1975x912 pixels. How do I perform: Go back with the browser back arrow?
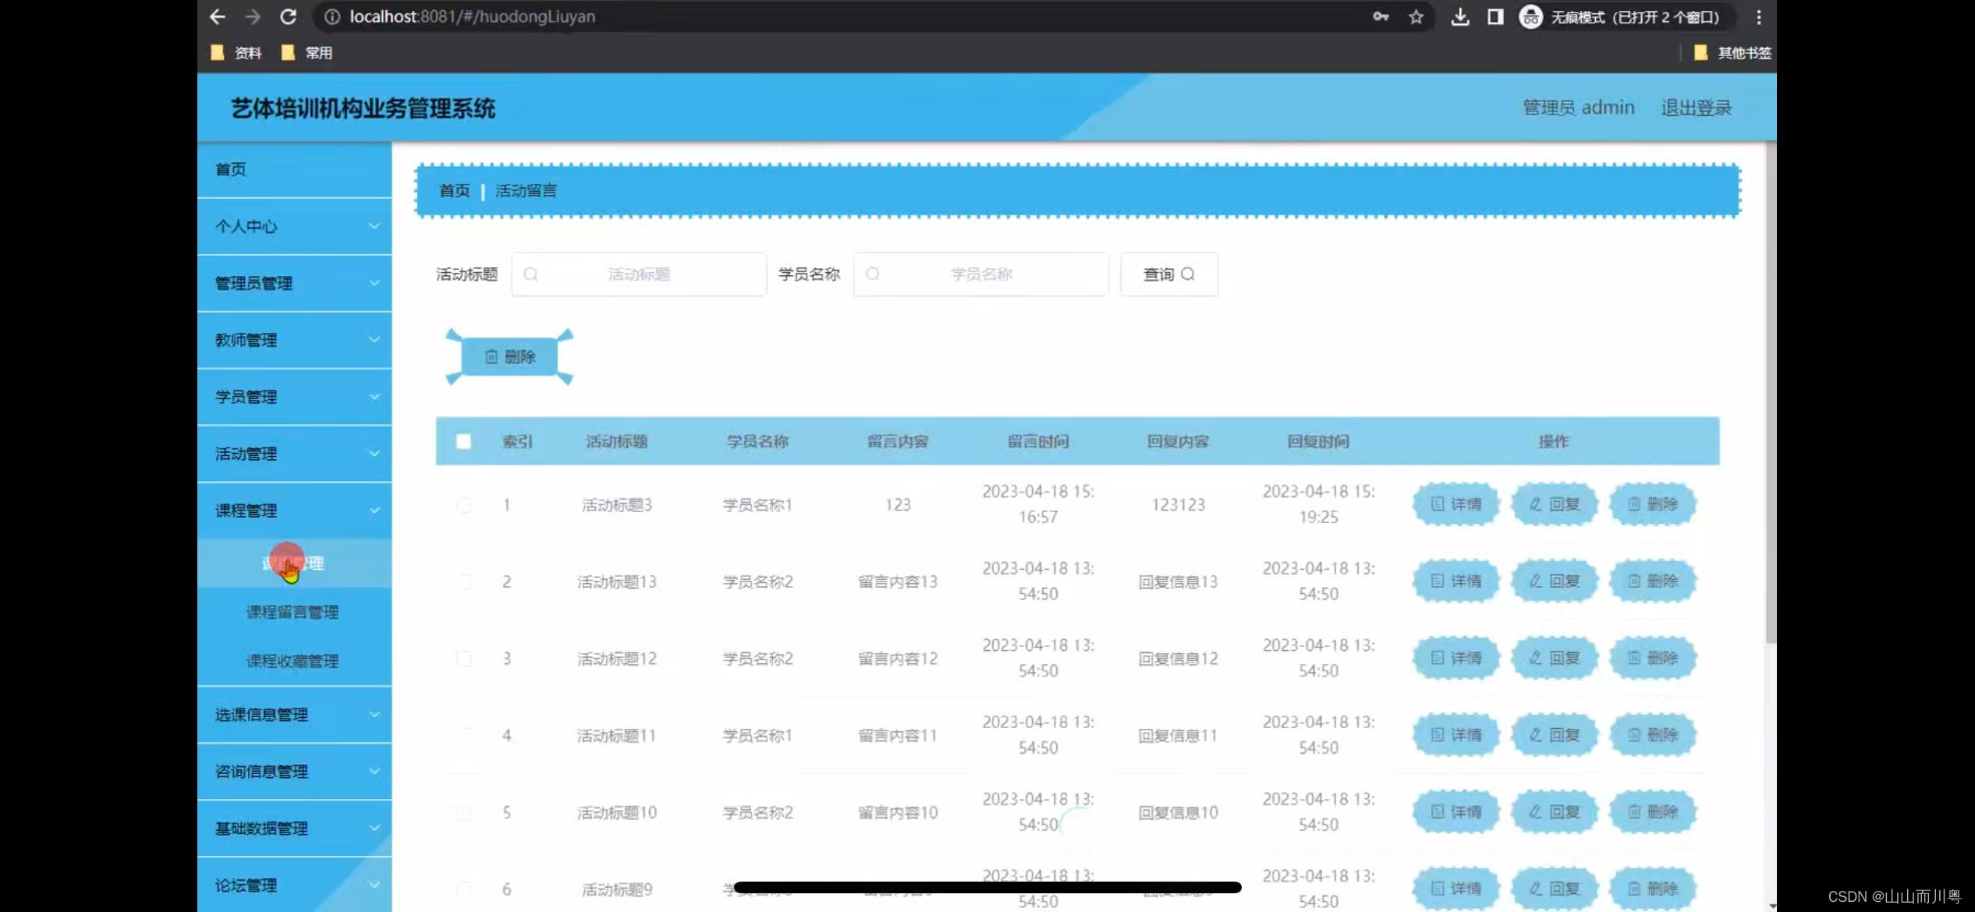pyautogui.click(x=218, y=16)
